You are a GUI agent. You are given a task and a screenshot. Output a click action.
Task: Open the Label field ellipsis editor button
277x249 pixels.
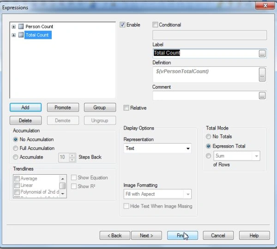point(262,53)
